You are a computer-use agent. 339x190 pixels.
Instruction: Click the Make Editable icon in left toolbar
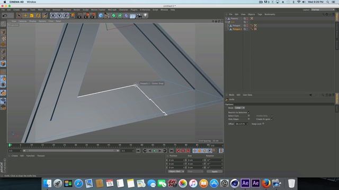pos(3,24)
